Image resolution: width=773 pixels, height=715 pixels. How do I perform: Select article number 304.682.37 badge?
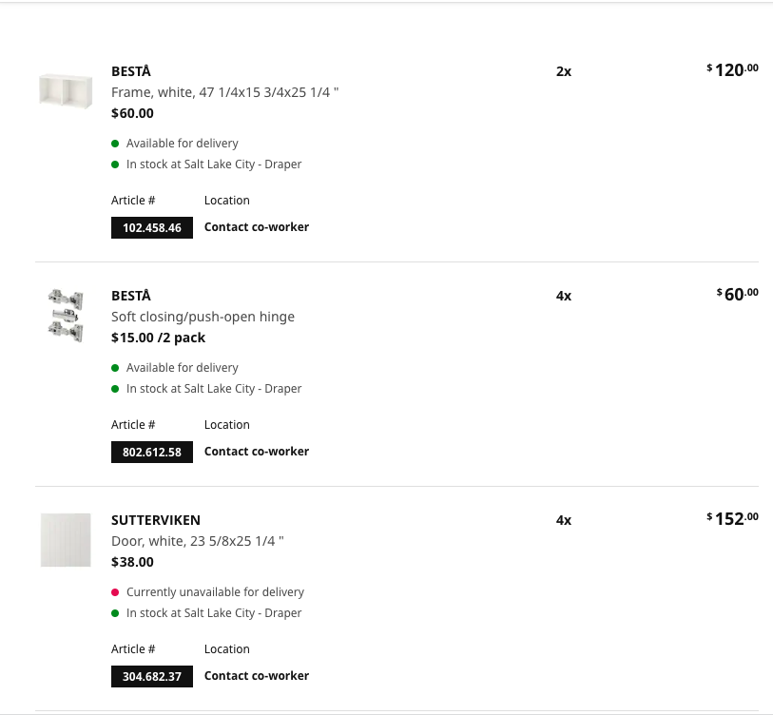pyautogui.click(x=152, y=677)
